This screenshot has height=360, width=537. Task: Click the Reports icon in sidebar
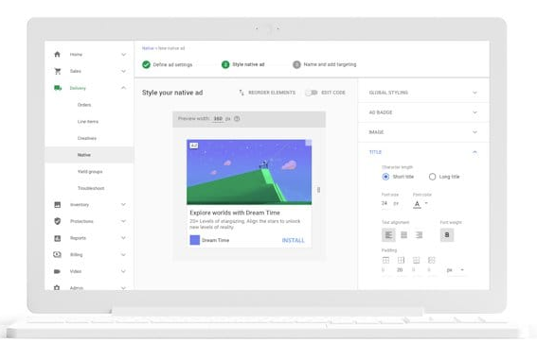coord(57,238)
